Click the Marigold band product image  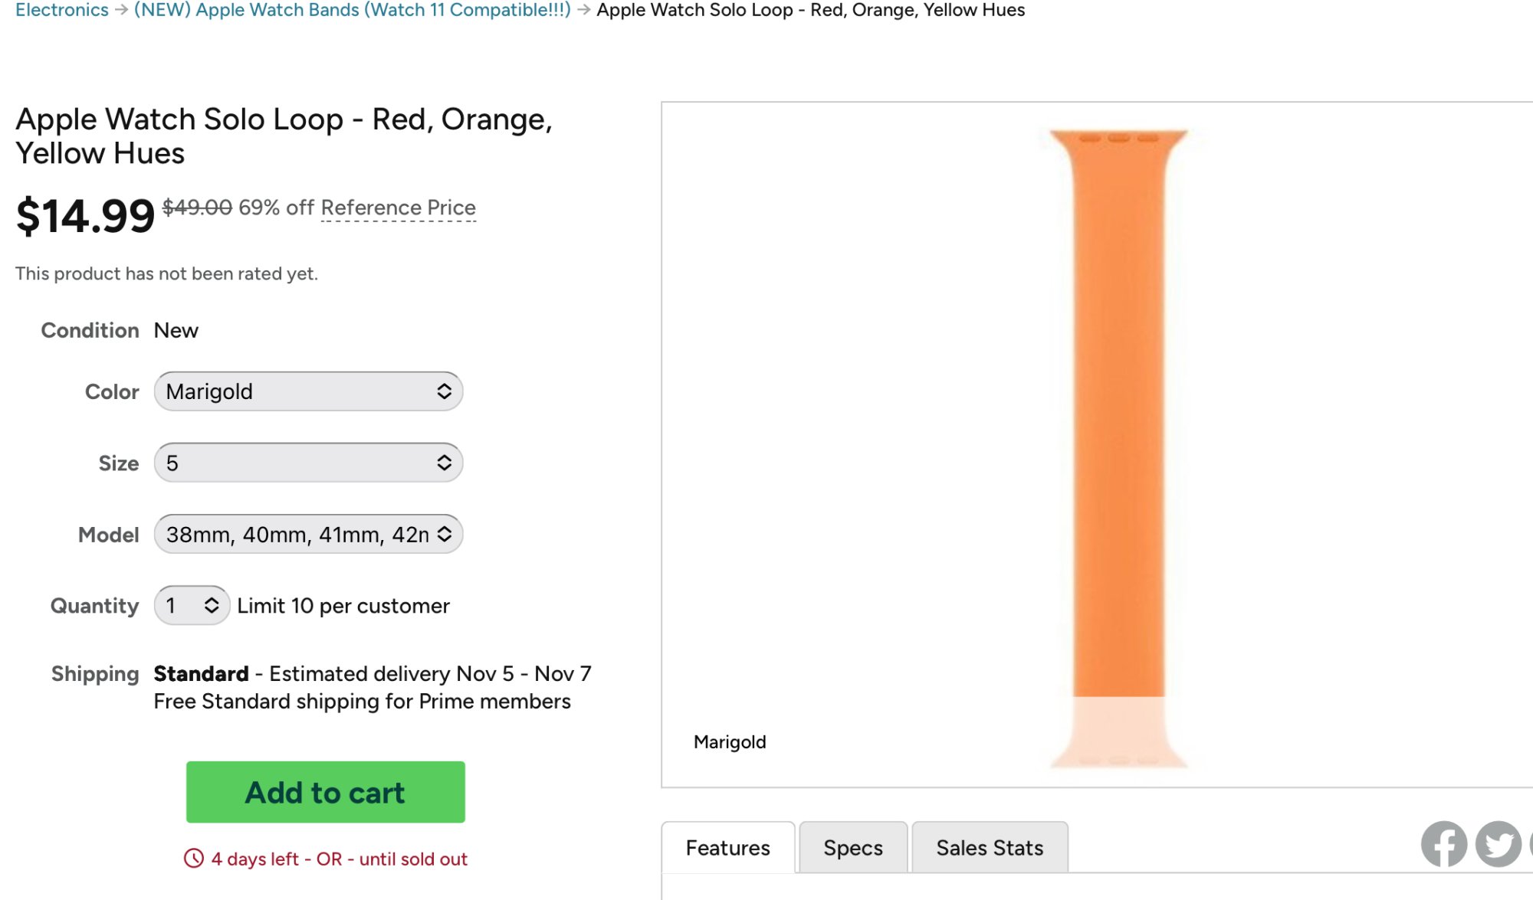point(1118,429)
